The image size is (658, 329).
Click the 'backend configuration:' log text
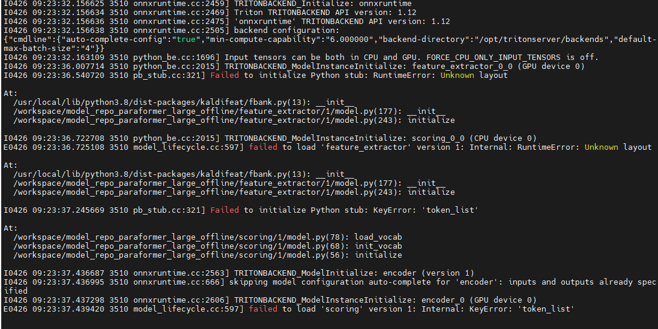[286, 31]
